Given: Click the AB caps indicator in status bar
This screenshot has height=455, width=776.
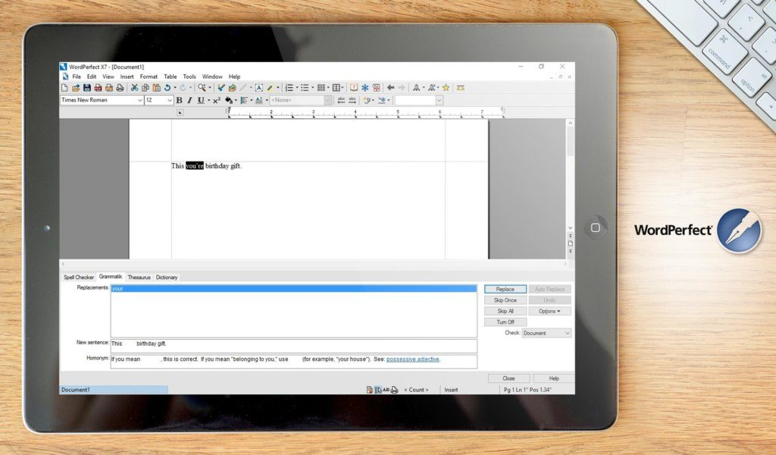Looking at the screenshot, I should (x=386, y=390).
